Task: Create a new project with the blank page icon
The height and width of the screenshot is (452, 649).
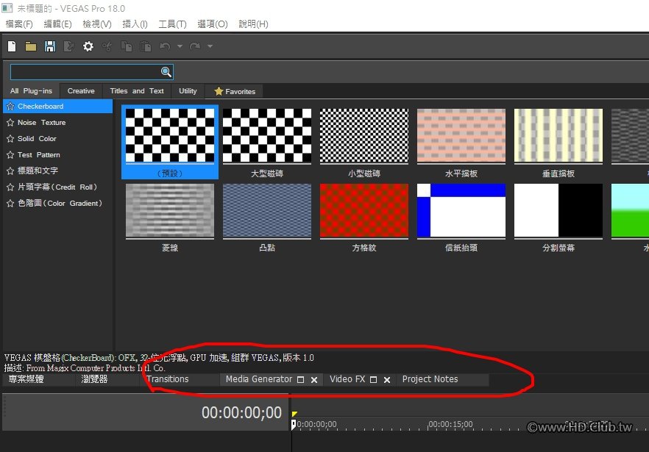Action: click(12, 46)
